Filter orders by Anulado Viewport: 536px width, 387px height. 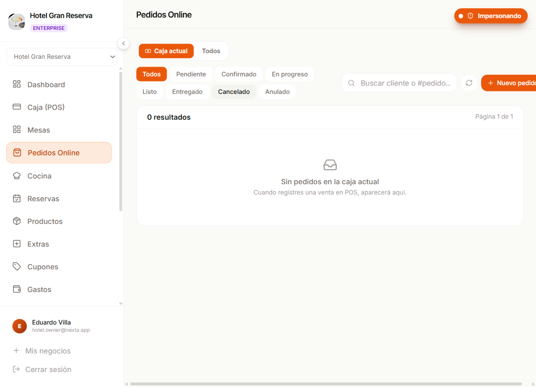click(x=278, y=91)
